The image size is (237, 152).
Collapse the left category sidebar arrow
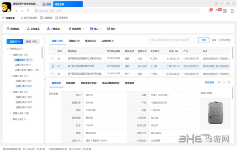pos(44,79)
